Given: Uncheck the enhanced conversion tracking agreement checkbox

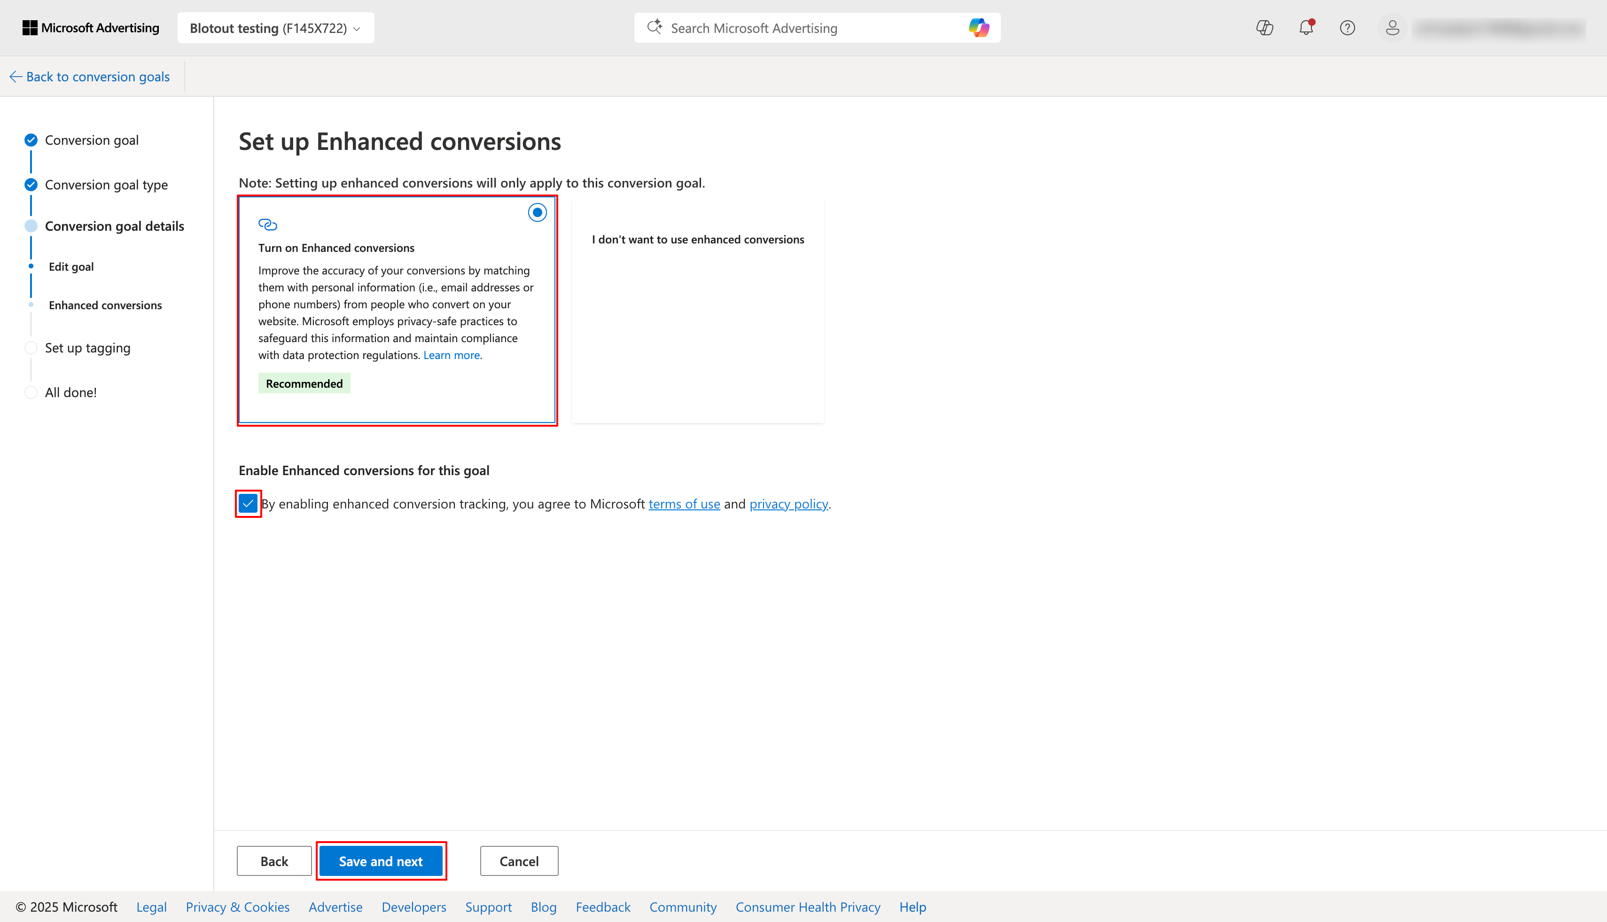Looking at the screenshot, I should (248, 504).
